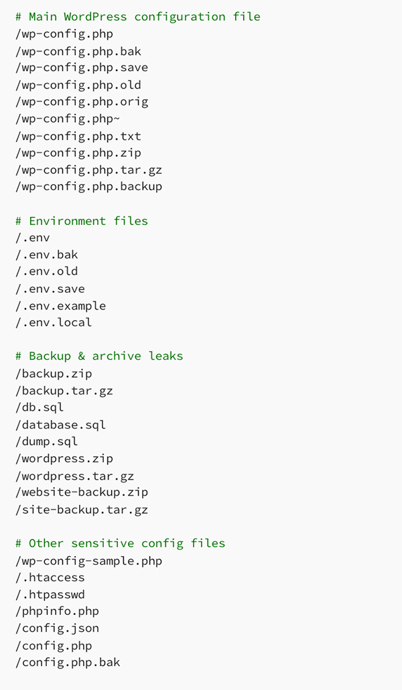Image resolution: width=402 pixels, height=690 pixels.
Task: Click the /wp-config.php.bak line
Action: point(78,51)
